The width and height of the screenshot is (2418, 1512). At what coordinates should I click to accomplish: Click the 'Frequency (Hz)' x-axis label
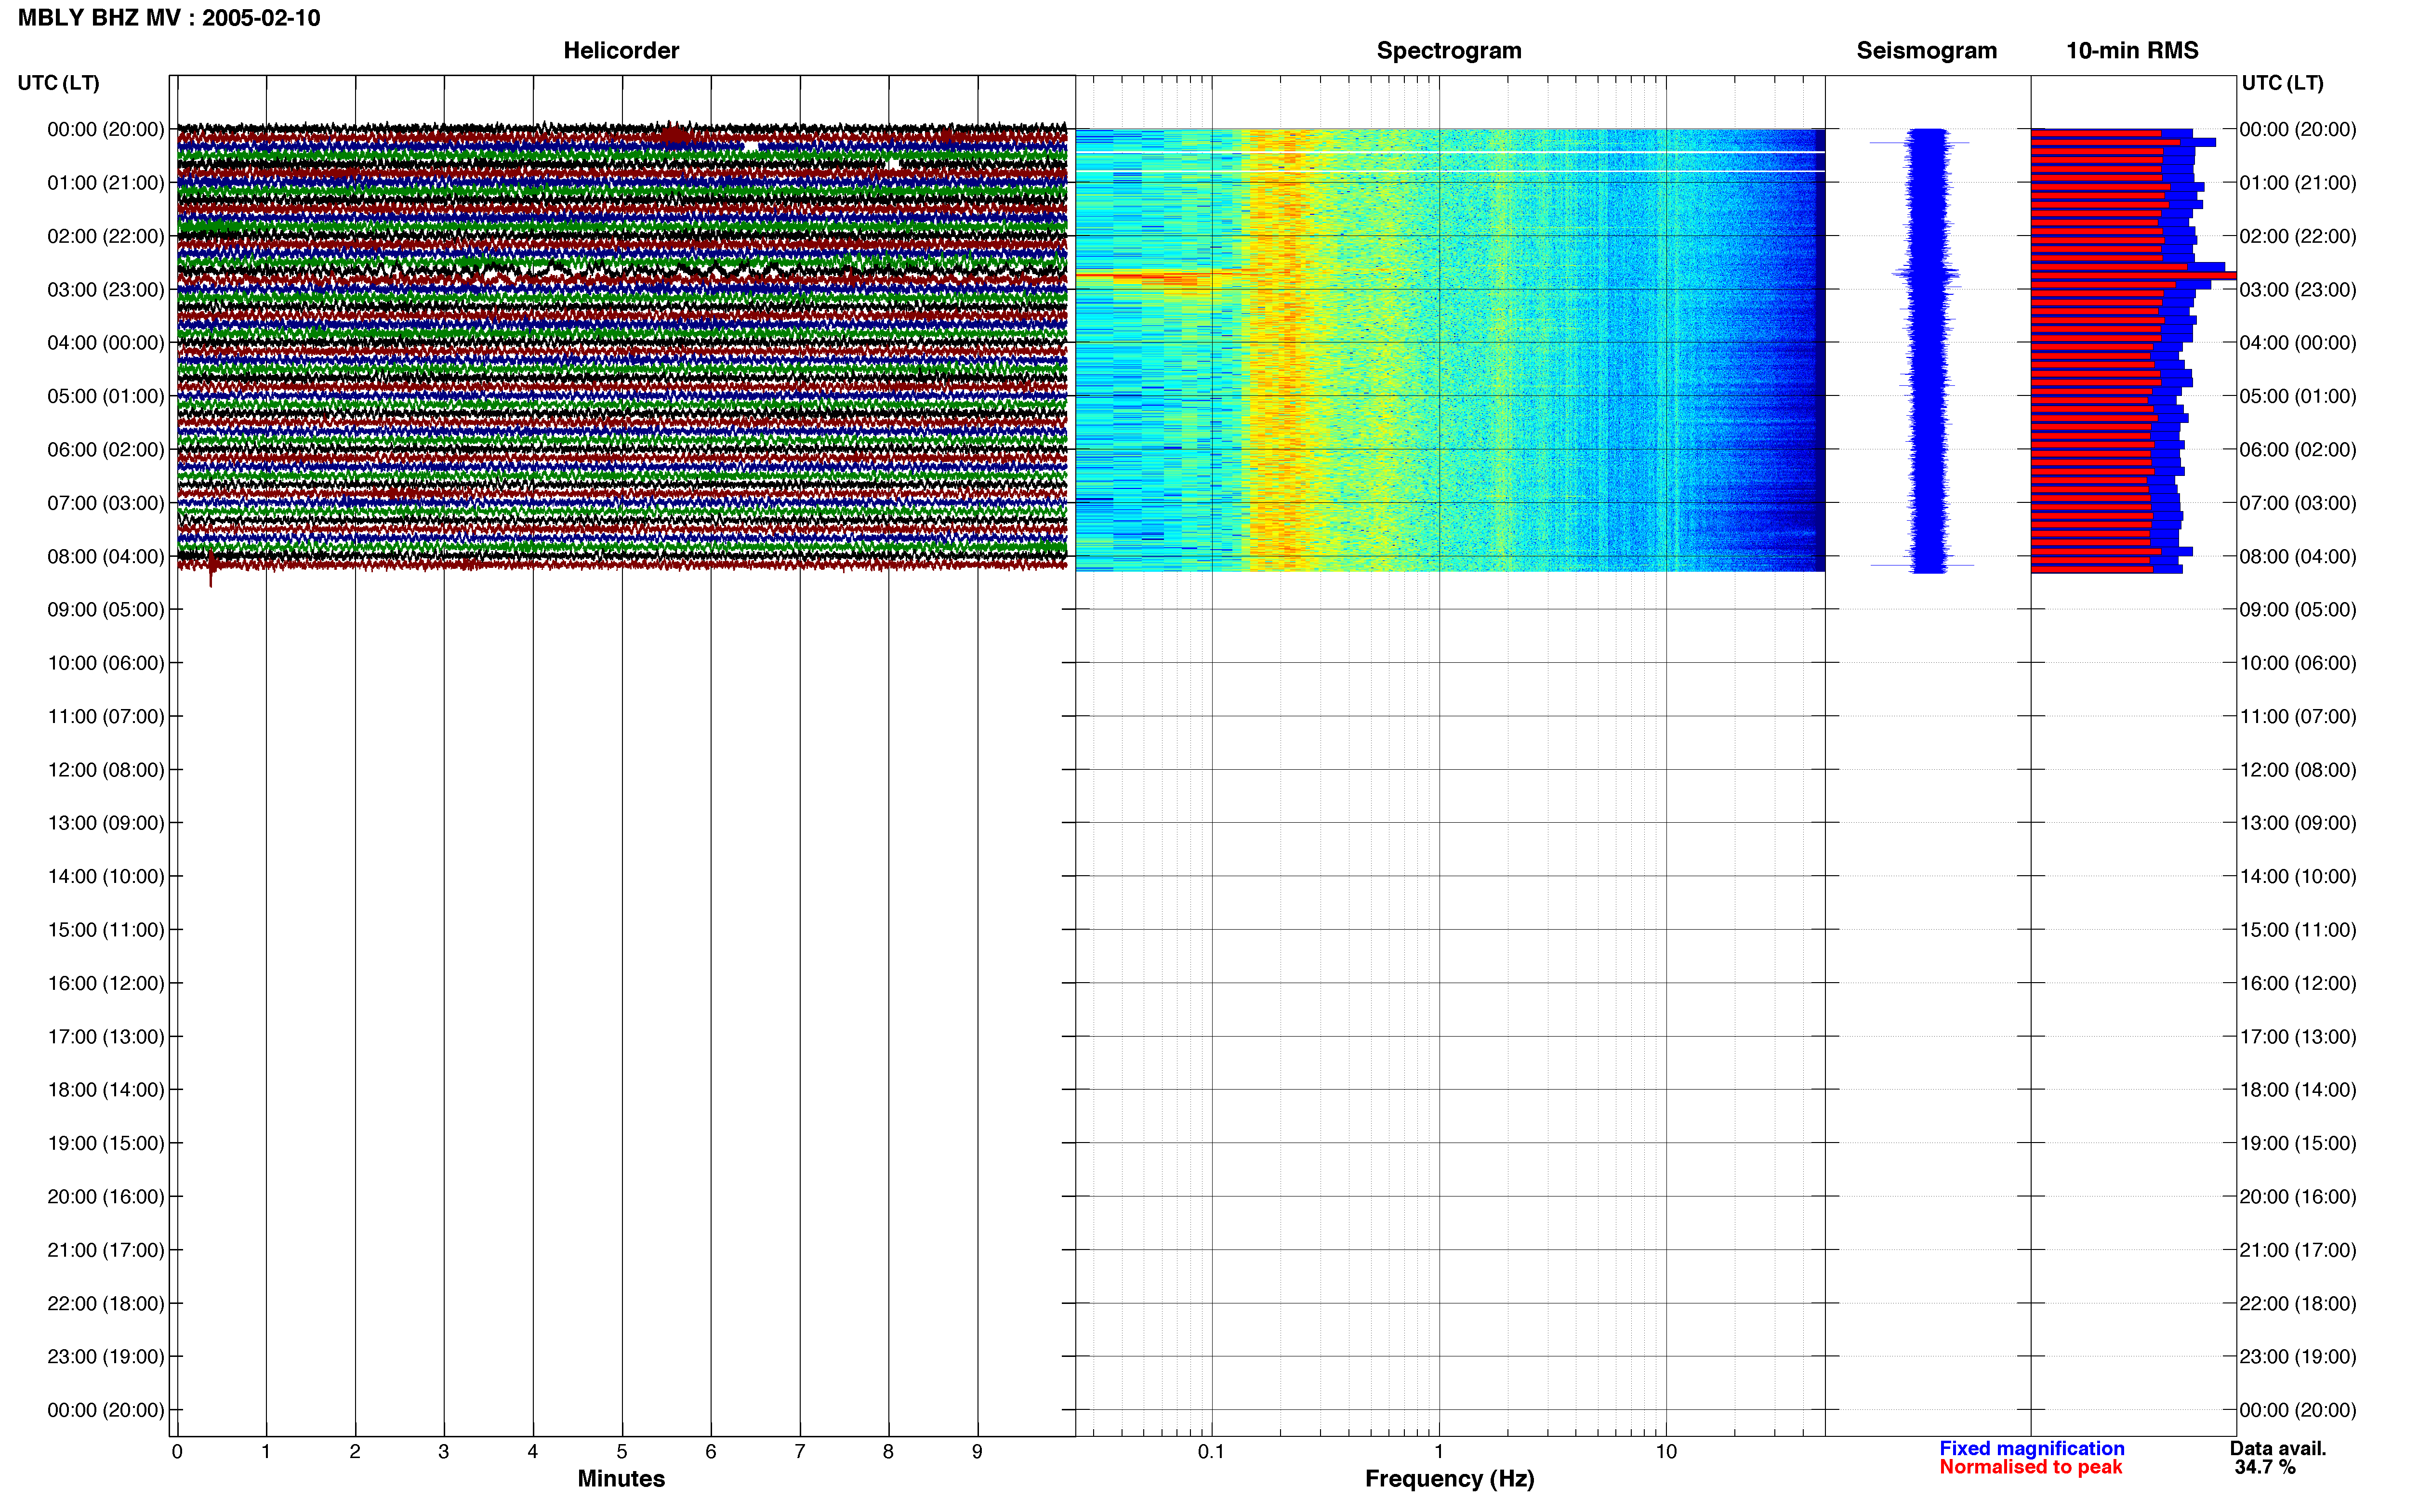point(1449,1479)
